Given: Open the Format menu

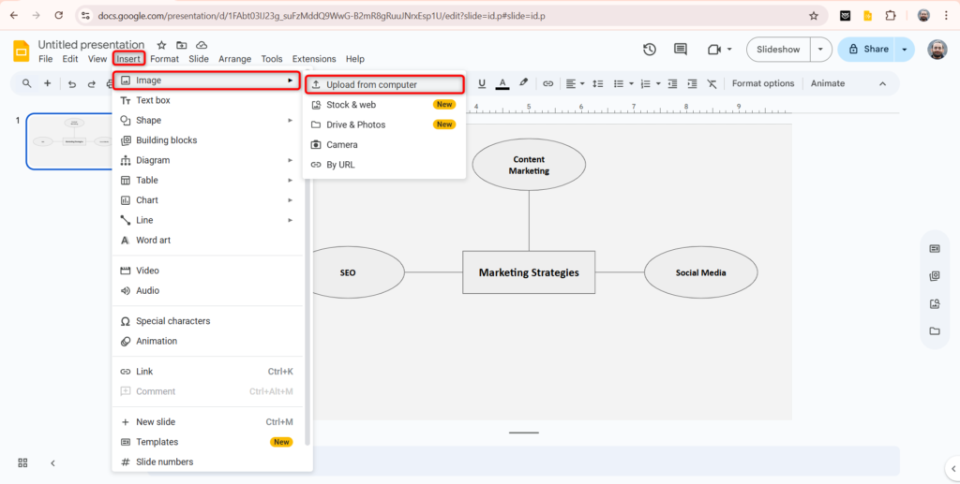Looking at the screenshot, I should pyautogui.click(x=164, y=59).
